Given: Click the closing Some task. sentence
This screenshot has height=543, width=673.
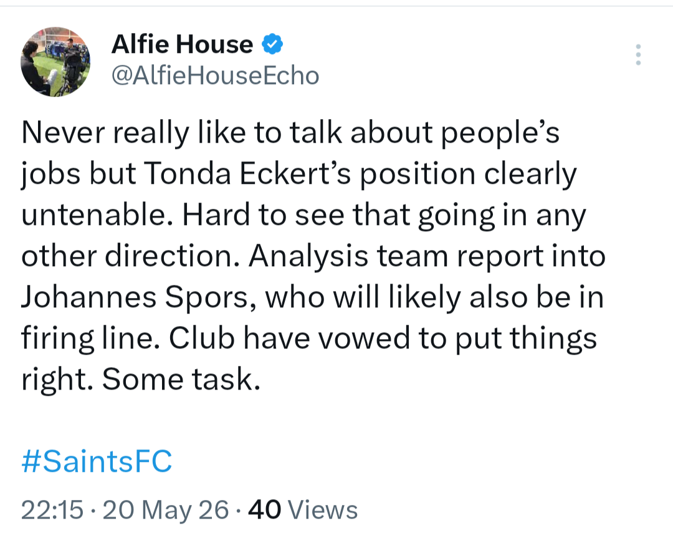Looking at the screenshot, I should 181,380.
